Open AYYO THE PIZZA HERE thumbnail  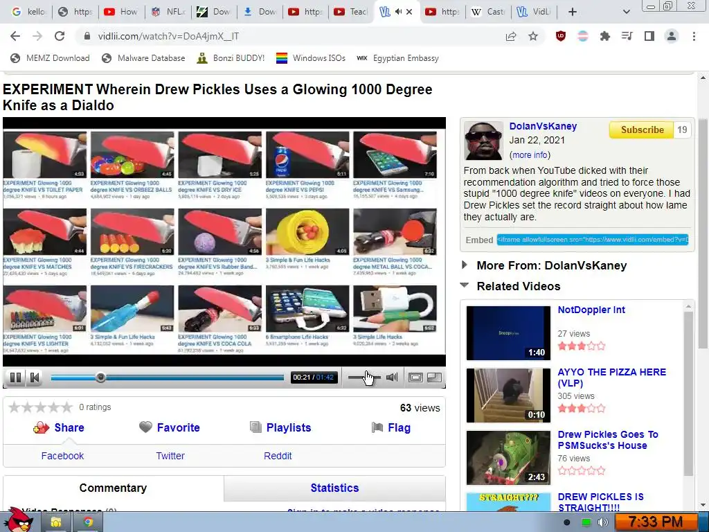[x=508, y=396]
